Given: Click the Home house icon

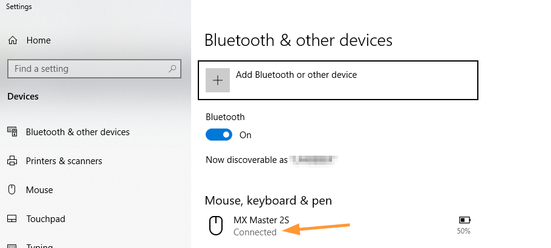Looking at the screenshot, I should pos(12,40).
